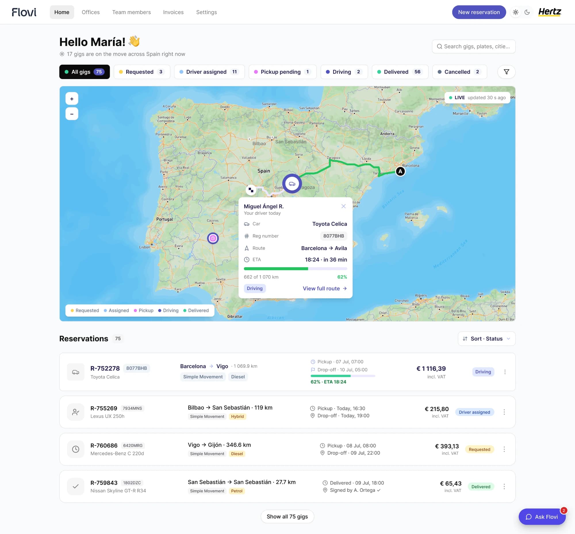The image size is (575, 534).
Task: Filter by Cancelled gigs
Action: click(459, 72)
